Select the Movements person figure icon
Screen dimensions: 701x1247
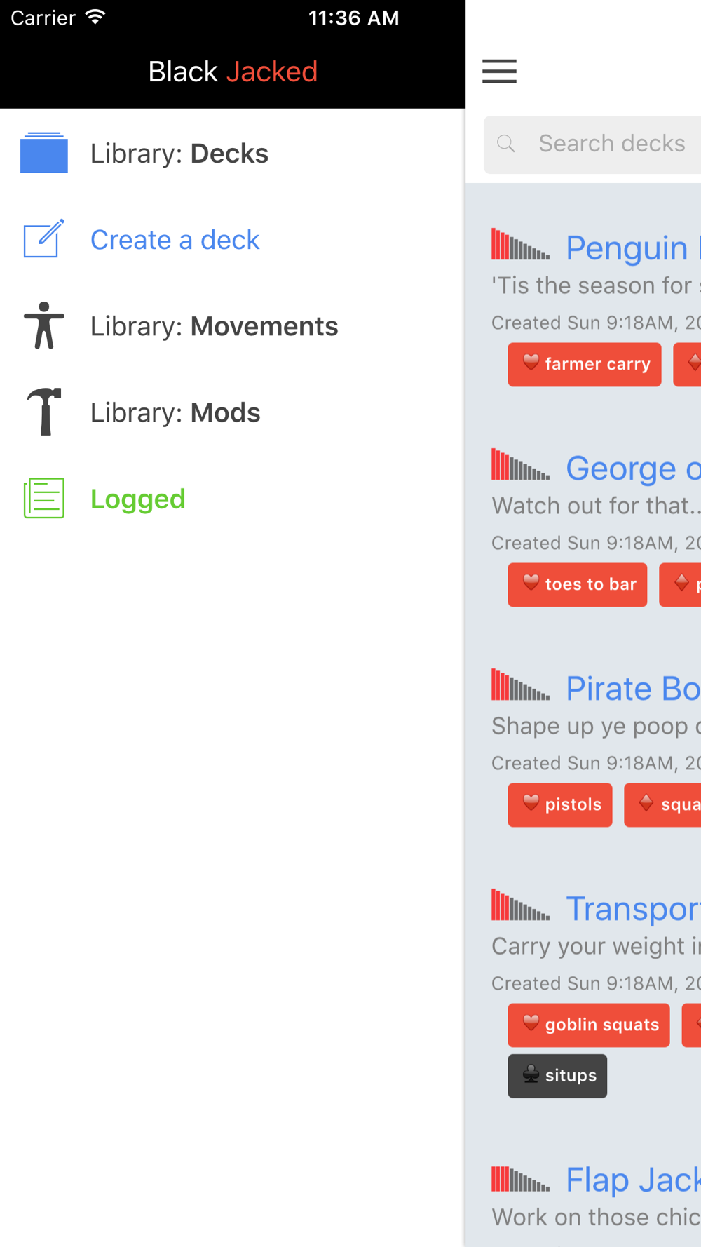(x=44, y=325)
